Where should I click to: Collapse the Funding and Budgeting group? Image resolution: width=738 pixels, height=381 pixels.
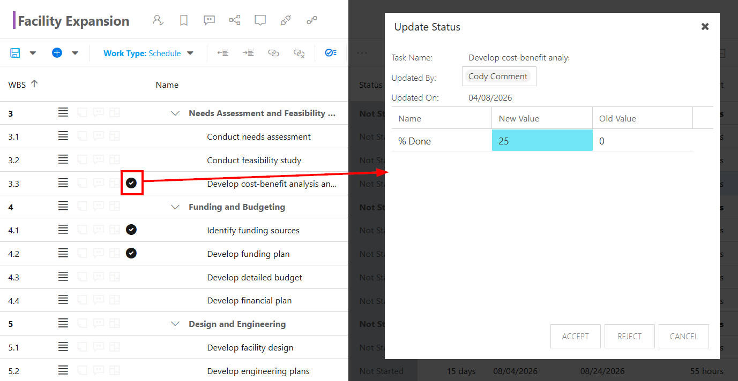click(x=175, y=207)
